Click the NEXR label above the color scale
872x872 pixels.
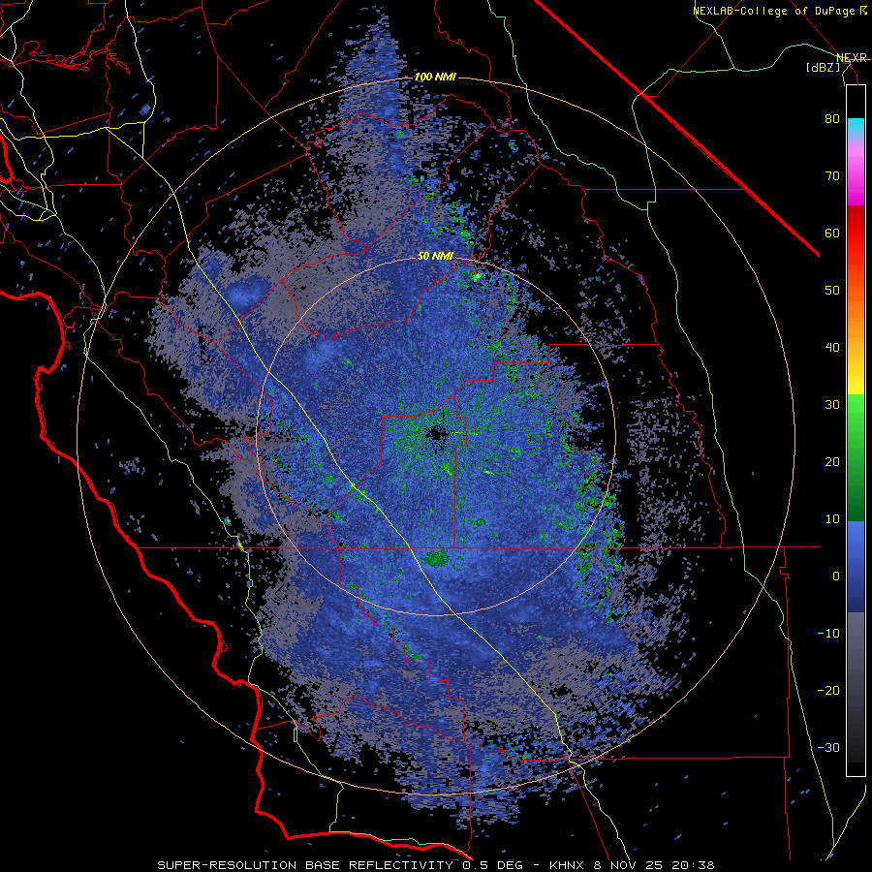click(x=852, y=57)
